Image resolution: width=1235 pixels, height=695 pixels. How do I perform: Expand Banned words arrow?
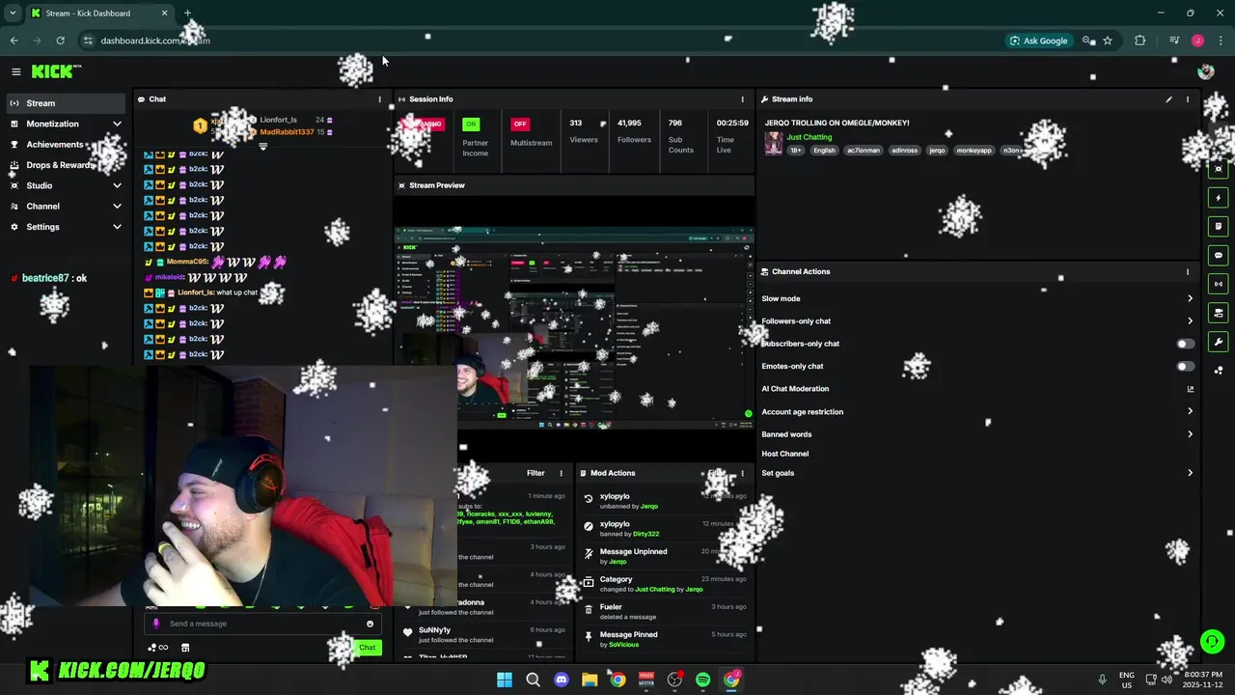[1190, 434]
